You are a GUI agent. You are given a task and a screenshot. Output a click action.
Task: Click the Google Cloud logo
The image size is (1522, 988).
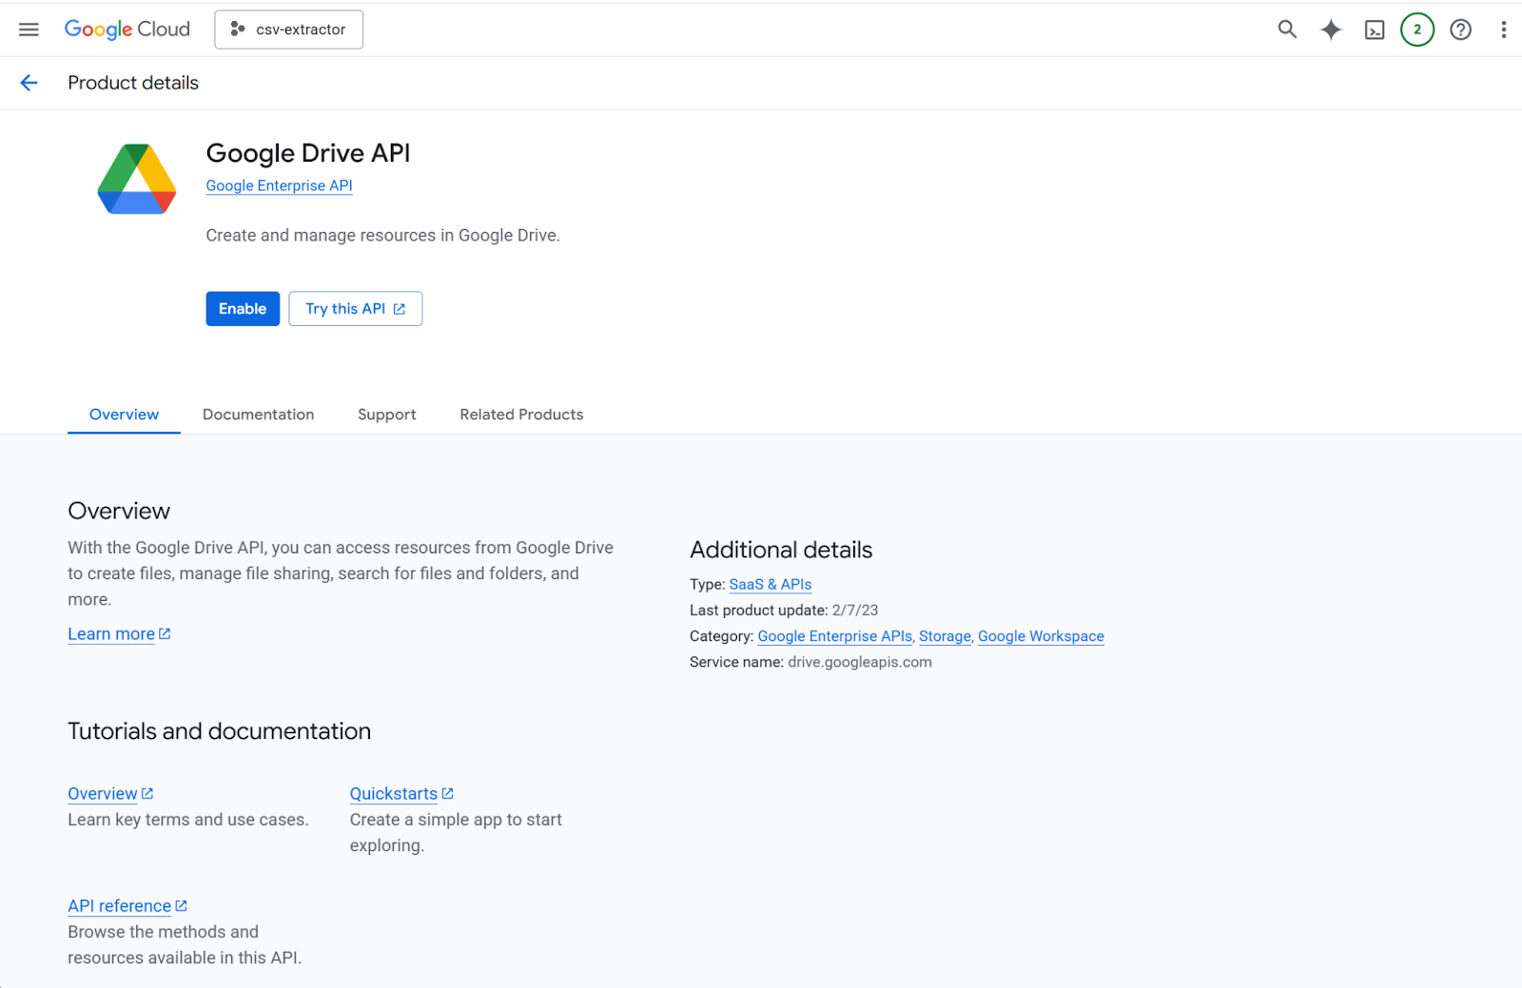point(127,29)
